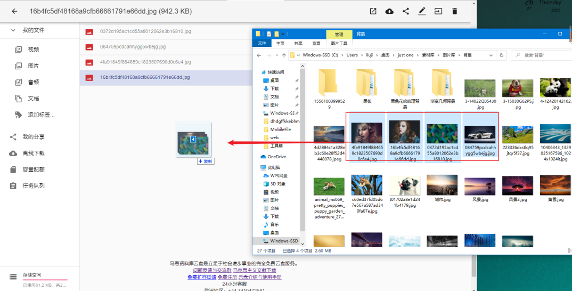The width and height of the screenshot is (572, 291).
Task: Select file row 084759pcdcahhygg5wbejg.jpg in cloud list
Action: 166,47
